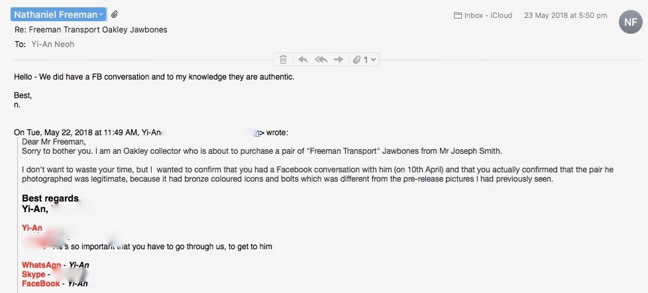Delete this message with the trash icon
The height and width of the screenshot is (293, 648).
tap(283, 60)
